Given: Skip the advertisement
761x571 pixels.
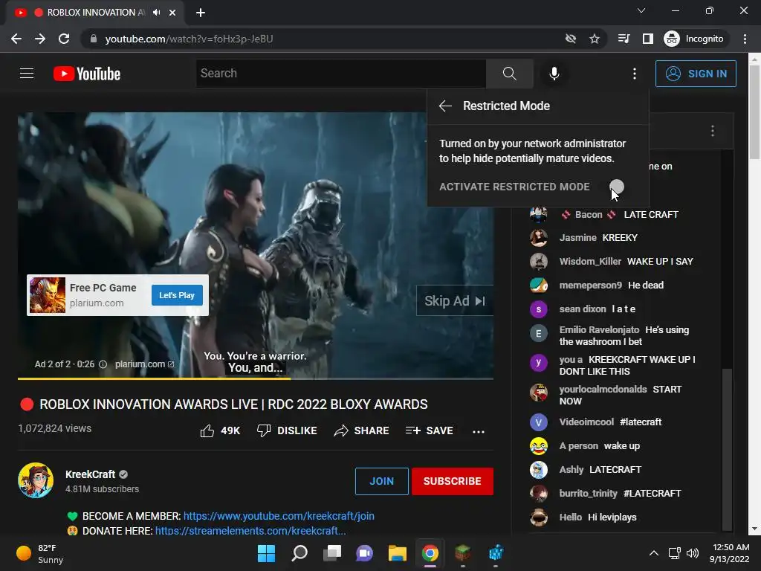Looking at the screenshot, I should pyautogui.click(x=455, y=300).
